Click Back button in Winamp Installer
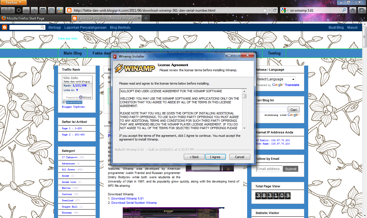Screen dimensions: 367x218 [194, 157]
